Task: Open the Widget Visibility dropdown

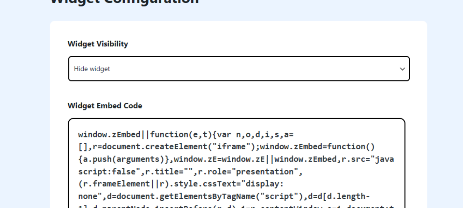Action: click(x=239, y=69)
